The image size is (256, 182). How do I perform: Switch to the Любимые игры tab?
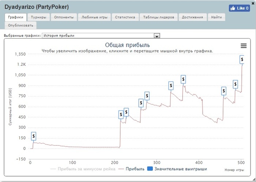94,17
